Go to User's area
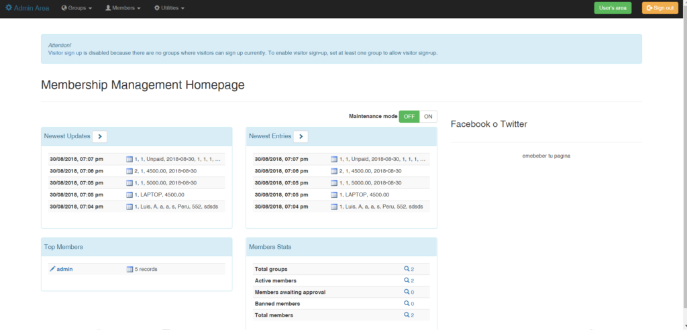Screen dimensions: 687x330 tap(613, 8)
